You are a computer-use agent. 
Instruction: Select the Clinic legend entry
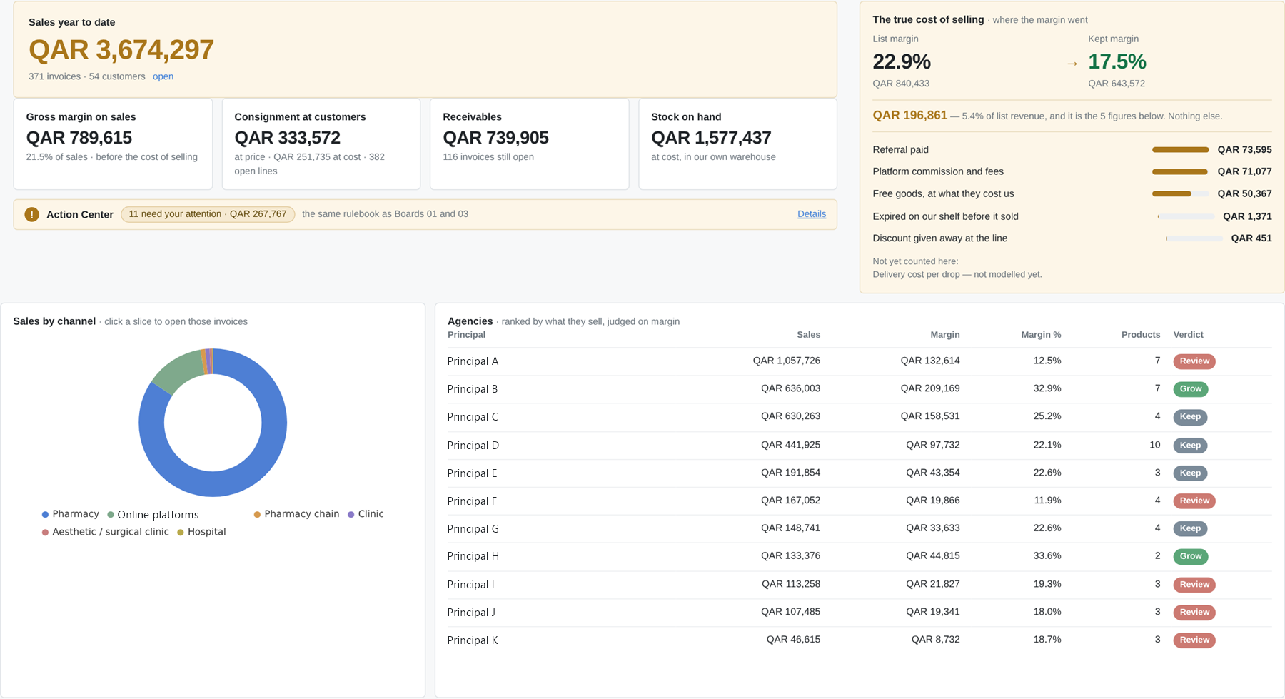pyautogui.click(x=366, y=514)
